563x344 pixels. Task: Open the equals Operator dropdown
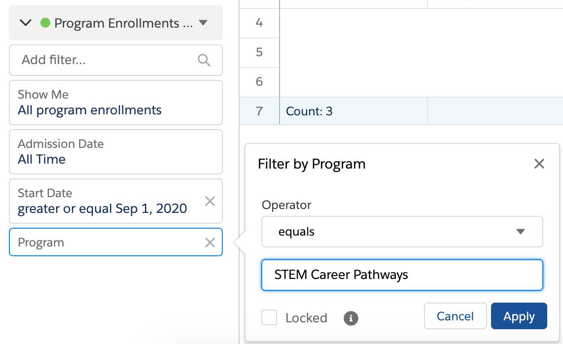402,232
